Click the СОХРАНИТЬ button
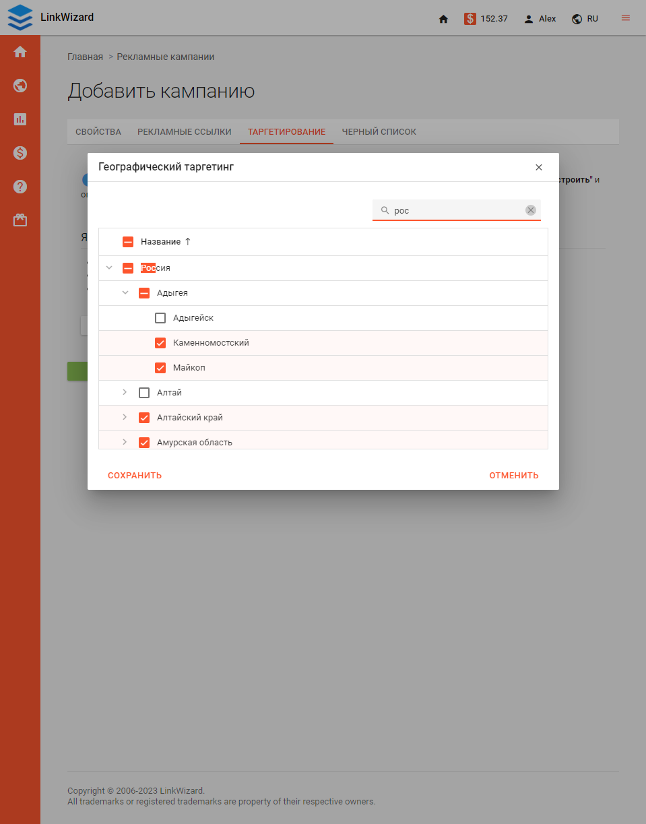The image size is (646, 824). coord(135,475)
